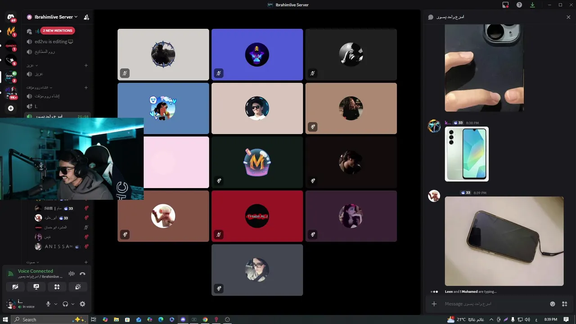
Task: Focus the THabit ALI participant tile
Action: coord(257,216)
